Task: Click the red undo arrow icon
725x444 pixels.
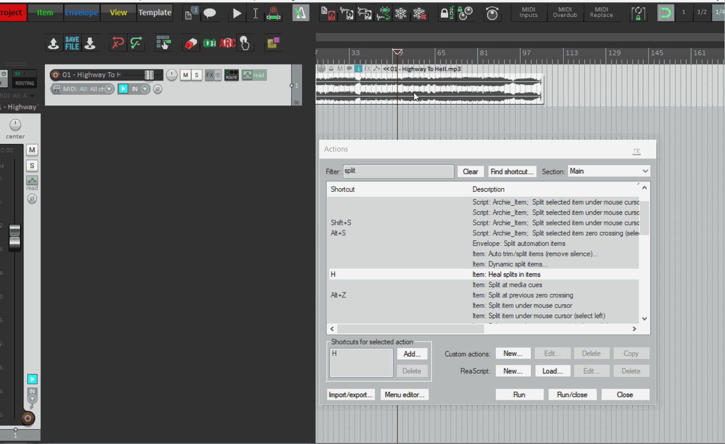Action: pyautogui.click(x=117, y=44)
